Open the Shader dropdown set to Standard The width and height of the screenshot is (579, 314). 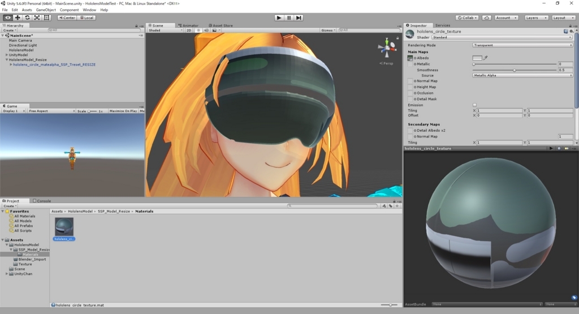[502, 37]
